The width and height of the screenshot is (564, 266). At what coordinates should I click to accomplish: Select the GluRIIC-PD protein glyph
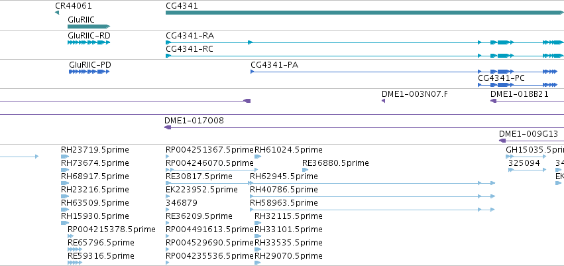pos(89,72)
